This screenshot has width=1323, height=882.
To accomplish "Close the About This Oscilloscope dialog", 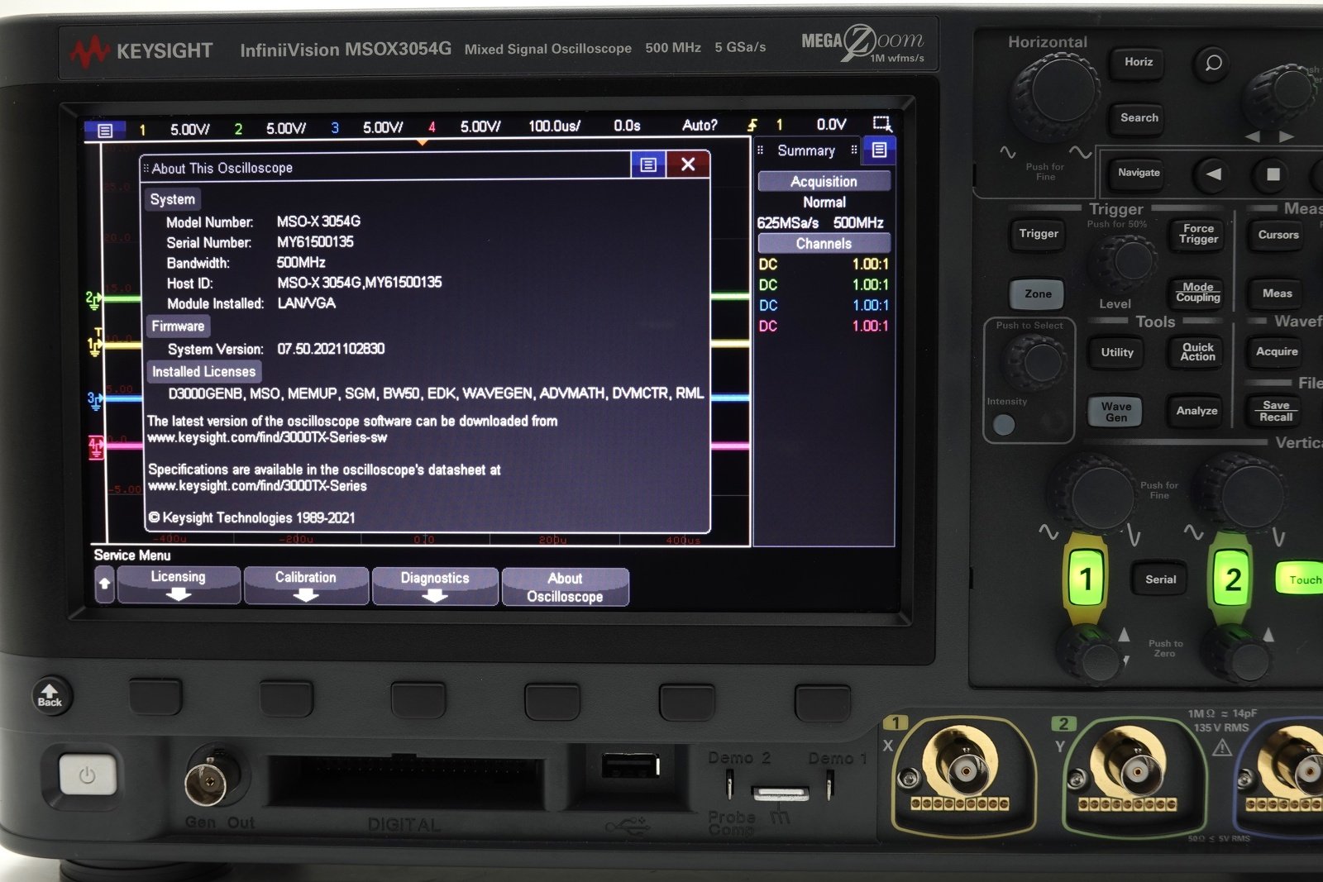I will tap(687, 164).
